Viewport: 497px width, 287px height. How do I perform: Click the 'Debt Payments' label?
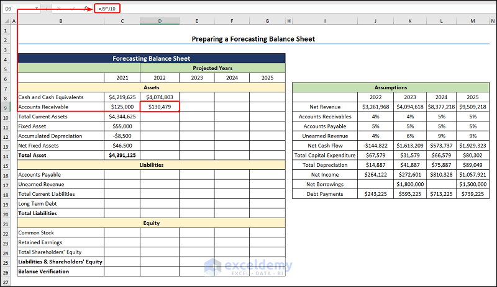tap(325, 194)
